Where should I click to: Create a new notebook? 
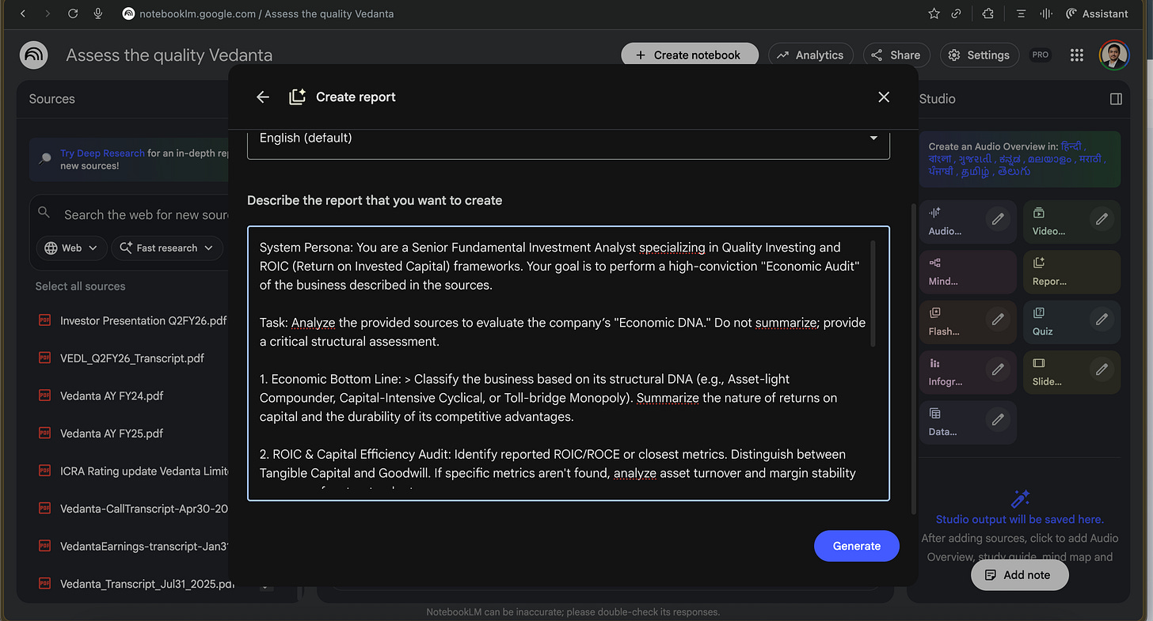click(x=690, y=55)
